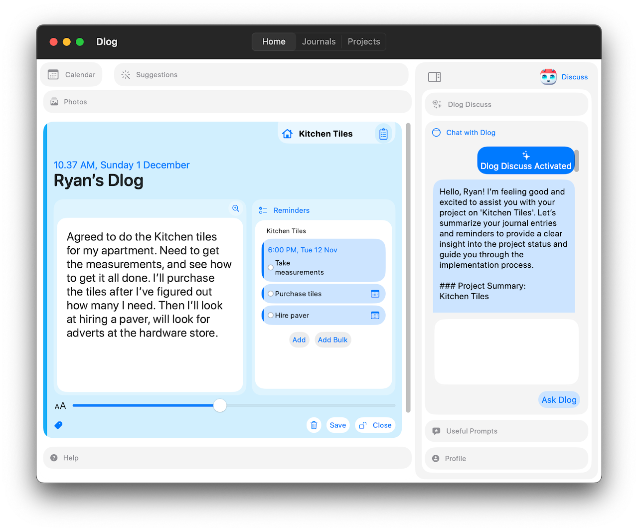Click the Dlog assistant greeting message
This screenshot has width=638, height=531.
504,246
